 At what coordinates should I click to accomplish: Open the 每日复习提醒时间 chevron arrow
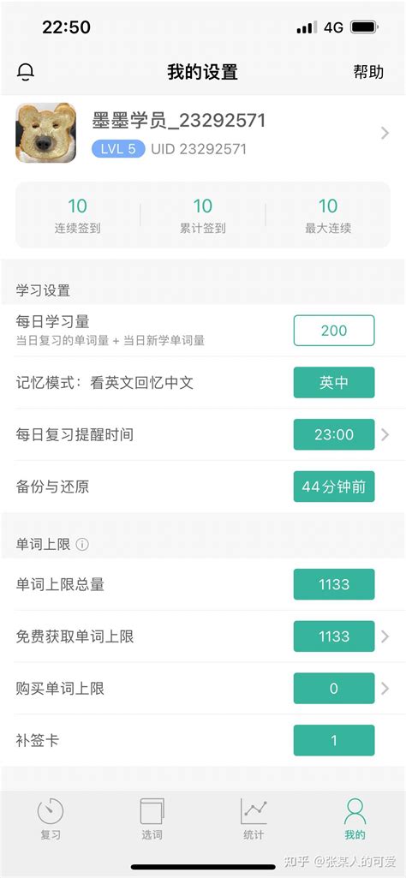pyautogui.click(x=385, y=434)
